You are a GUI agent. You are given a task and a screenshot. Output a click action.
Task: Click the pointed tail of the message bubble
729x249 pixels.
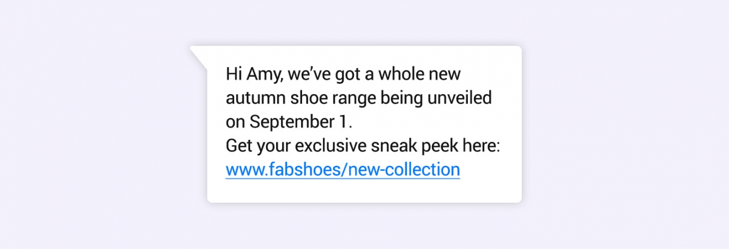click(200, 56)
